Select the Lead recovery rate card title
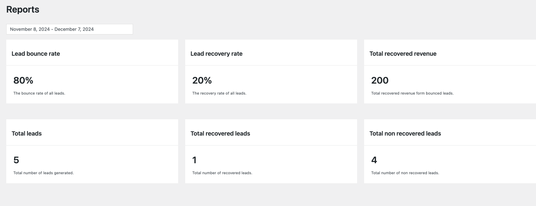Screen dimensions: 536x206 click(x=217, y=54)
